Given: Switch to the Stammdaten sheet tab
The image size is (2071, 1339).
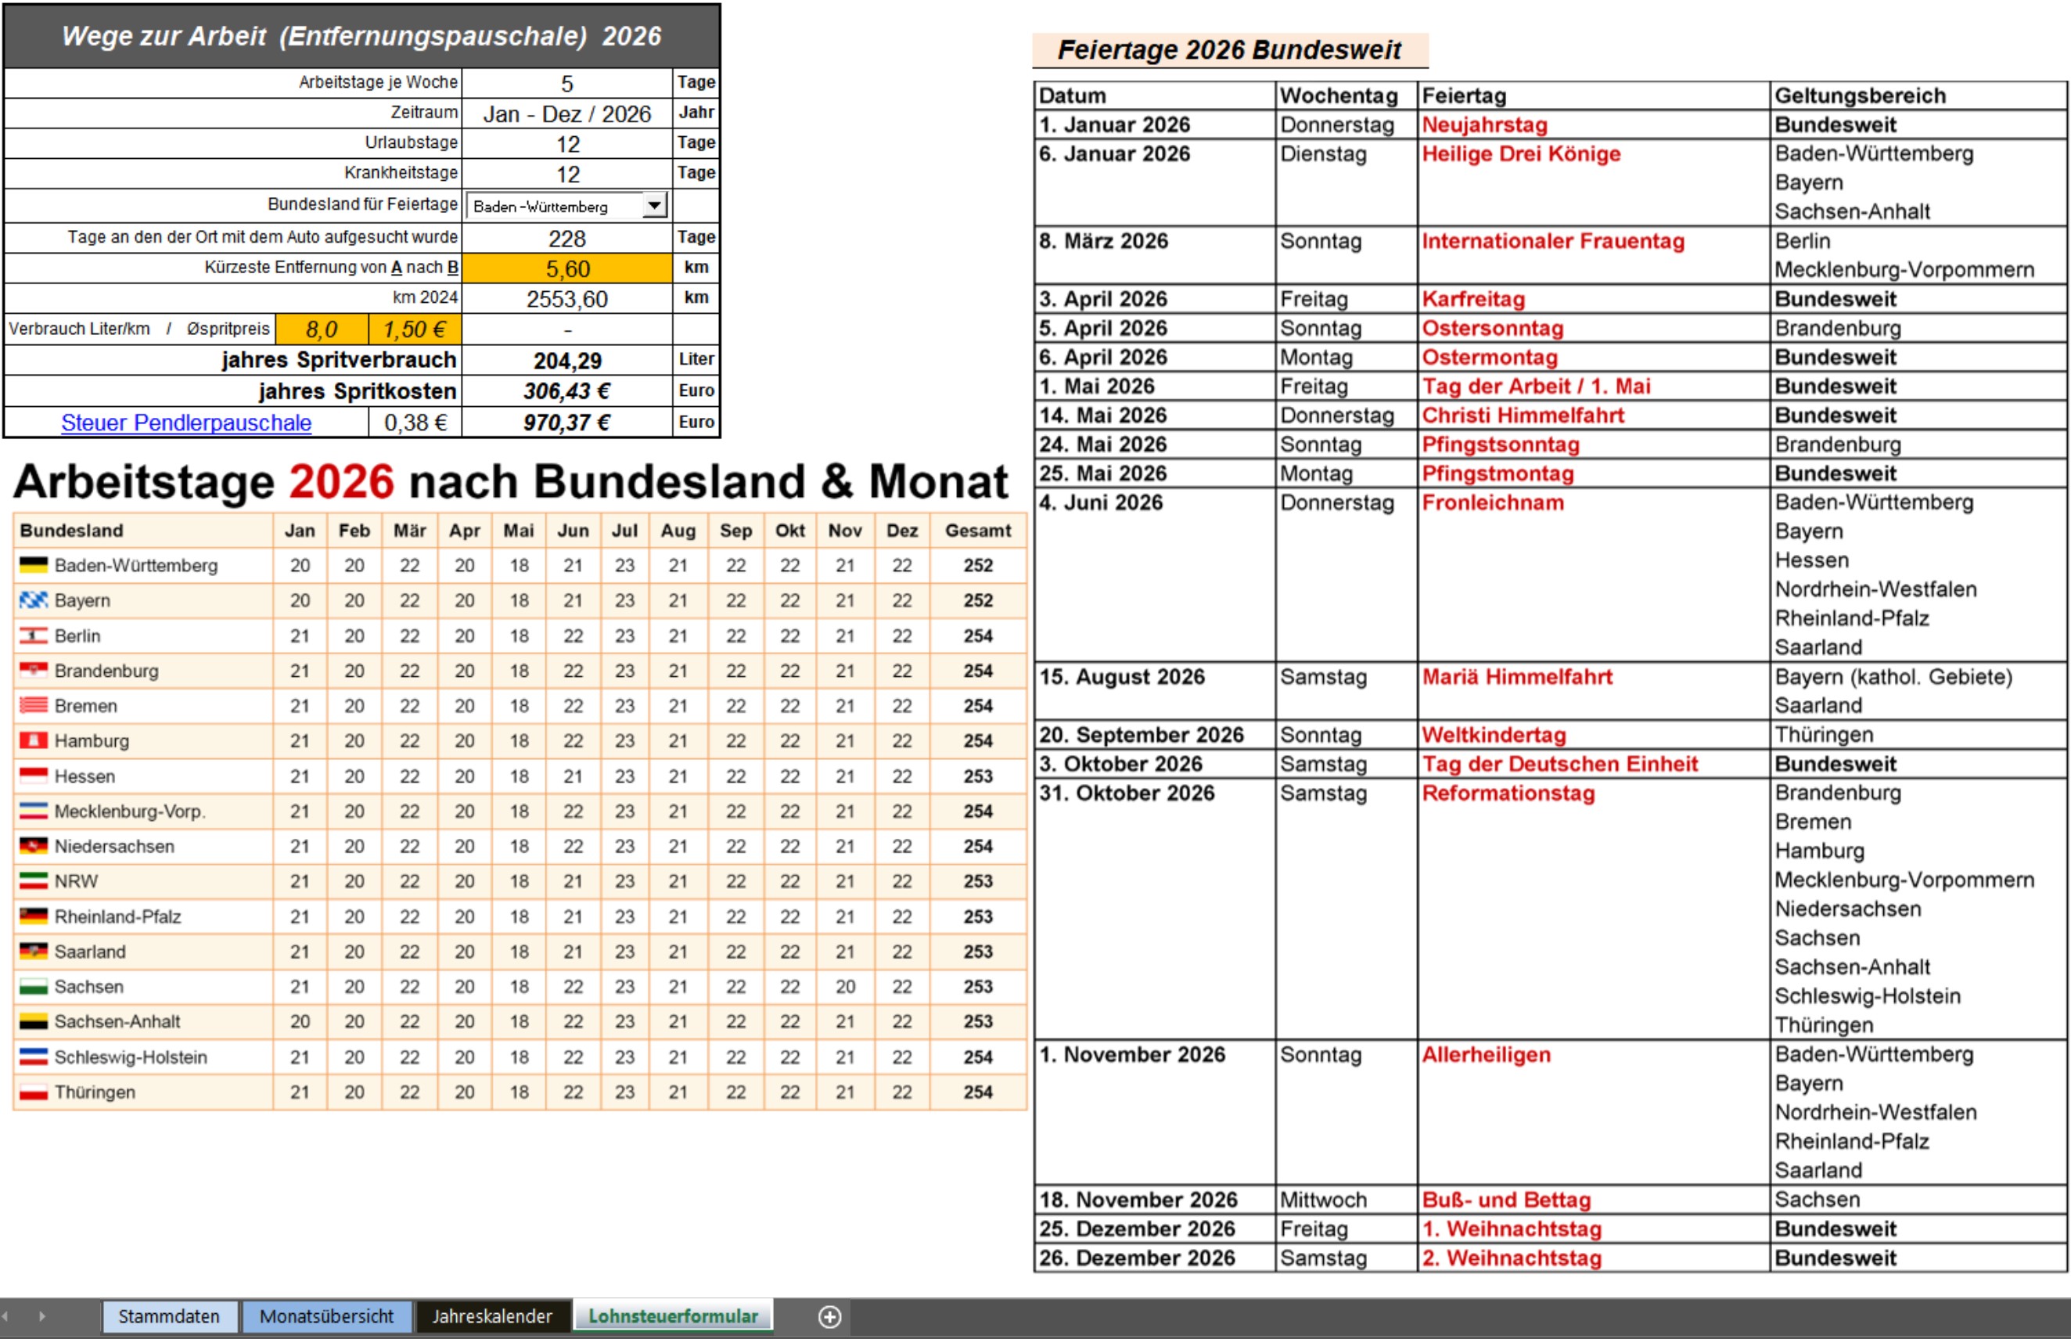Looking at the screenshot, I should (x=168, y=1316).
